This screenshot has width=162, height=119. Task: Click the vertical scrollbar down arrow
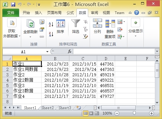[157, 103]
